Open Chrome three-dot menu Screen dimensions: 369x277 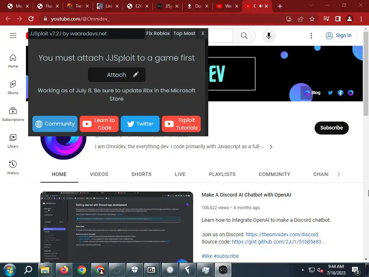361,19
